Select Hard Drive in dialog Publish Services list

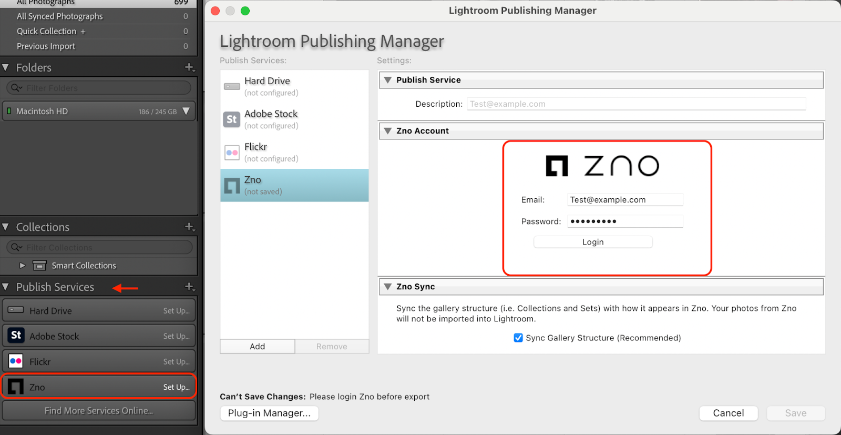(294, 86)
